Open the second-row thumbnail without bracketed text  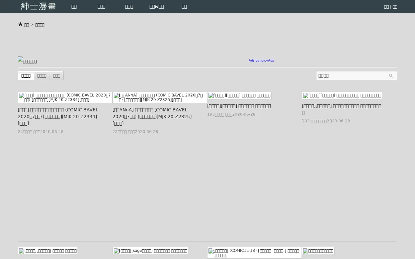pos(318,251)
